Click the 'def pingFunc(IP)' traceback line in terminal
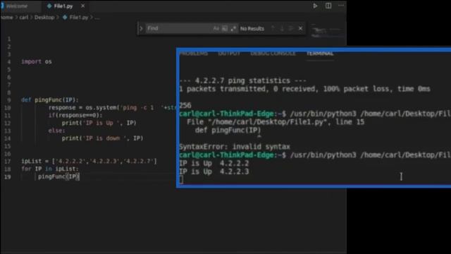The width and height of the screenshot is (451, 254). click(x=228, y=131)
